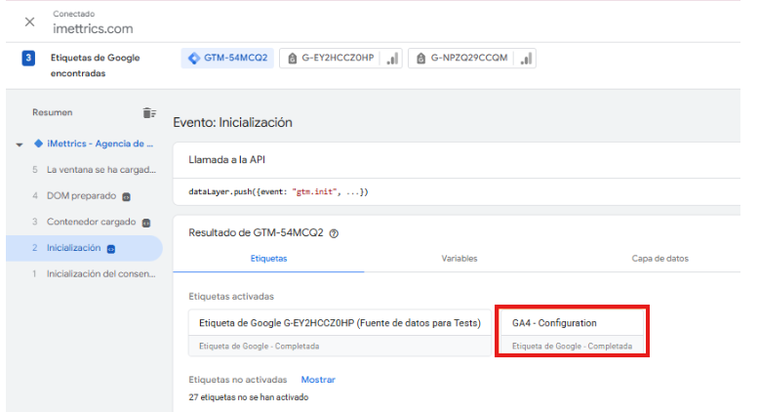Click the badge icon beside Inicialización event
The image size is (759, 412).
click(x=111, y=248)
